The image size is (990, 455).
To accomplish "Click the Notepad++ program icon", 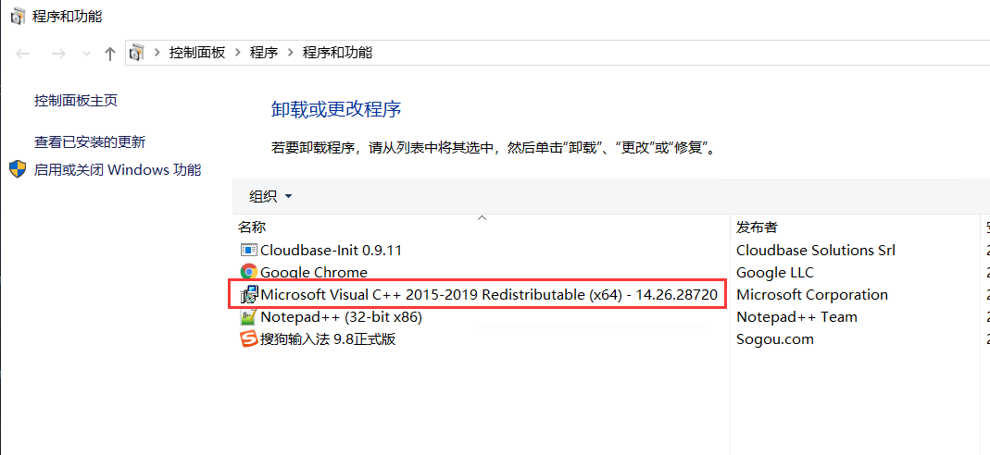I will (x=249, y=317).
